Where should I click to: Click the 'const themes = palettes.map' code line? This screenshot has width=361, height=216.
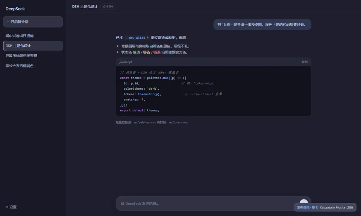click(153, 78)
